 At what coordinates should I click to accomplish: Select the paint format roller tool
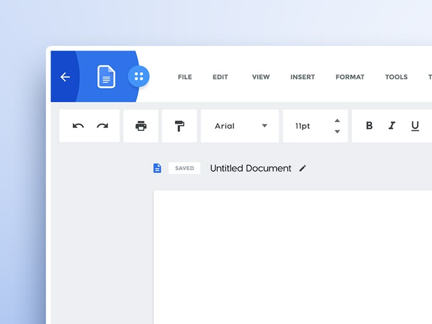coord(180,126)
